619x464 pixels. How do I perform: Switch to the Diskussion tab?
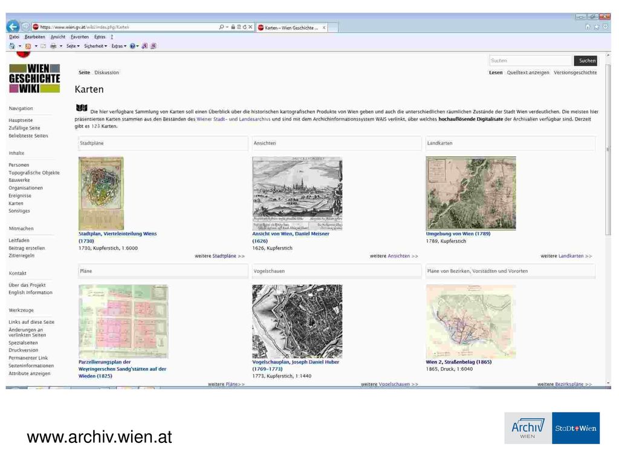(106, 72)
